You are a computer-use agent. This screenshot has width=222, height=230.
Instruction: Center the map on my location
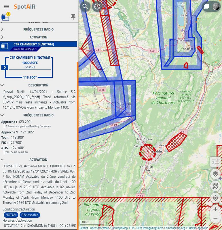tap(215, 198)
